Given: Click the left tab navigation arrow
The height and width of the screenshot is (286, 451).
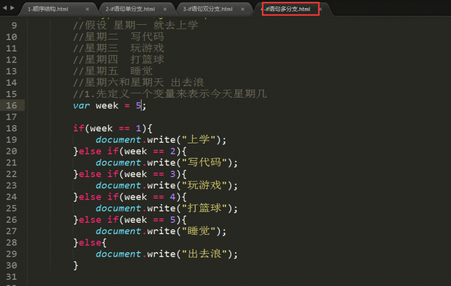Looking at the screenshot, I should [x=5, y=8].
